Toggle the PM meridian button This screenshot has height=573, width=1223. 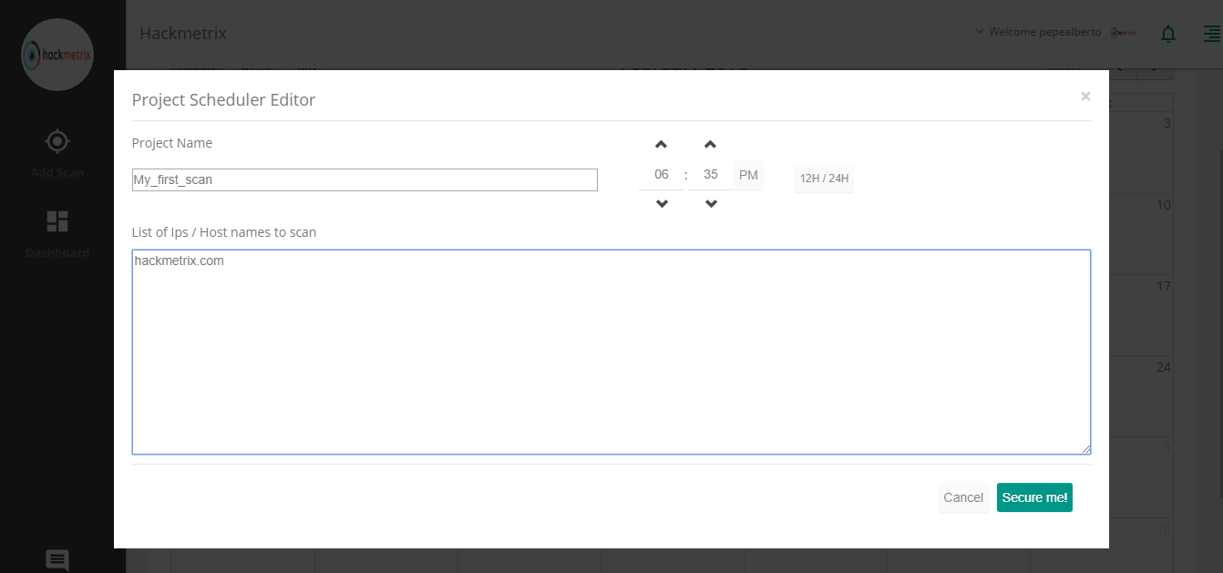(748, 175)
